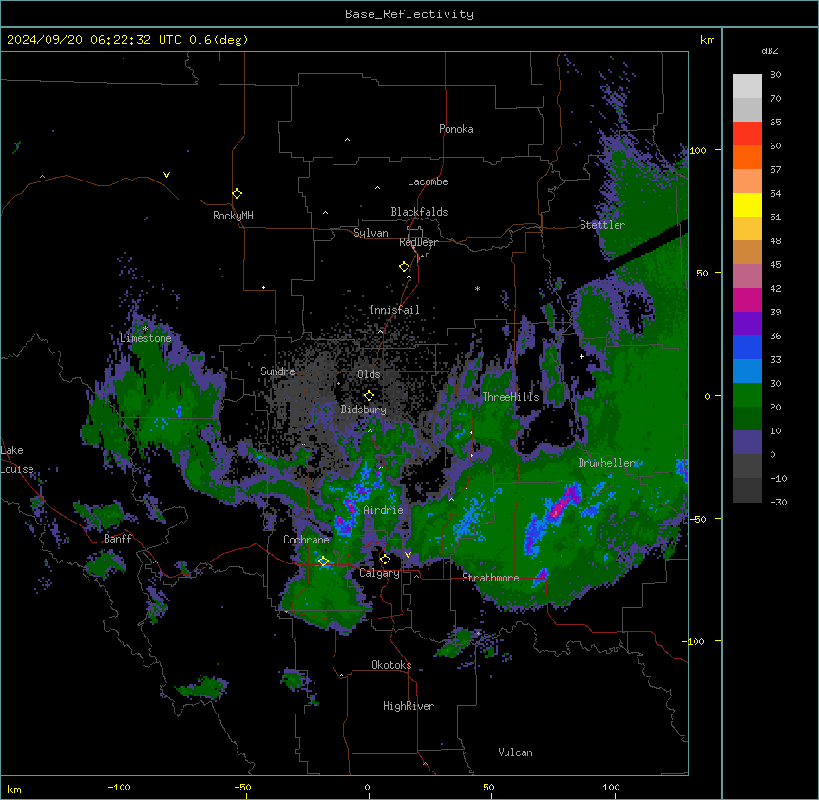819x800 pixels.
Task: Click the HighRiver city label
Action: (409, 706)
